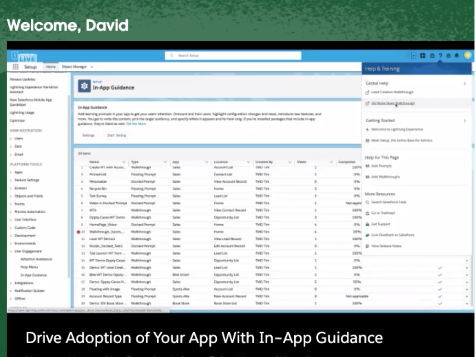
Task: Open the App Launcher grid icon
Action: (16, 67)
